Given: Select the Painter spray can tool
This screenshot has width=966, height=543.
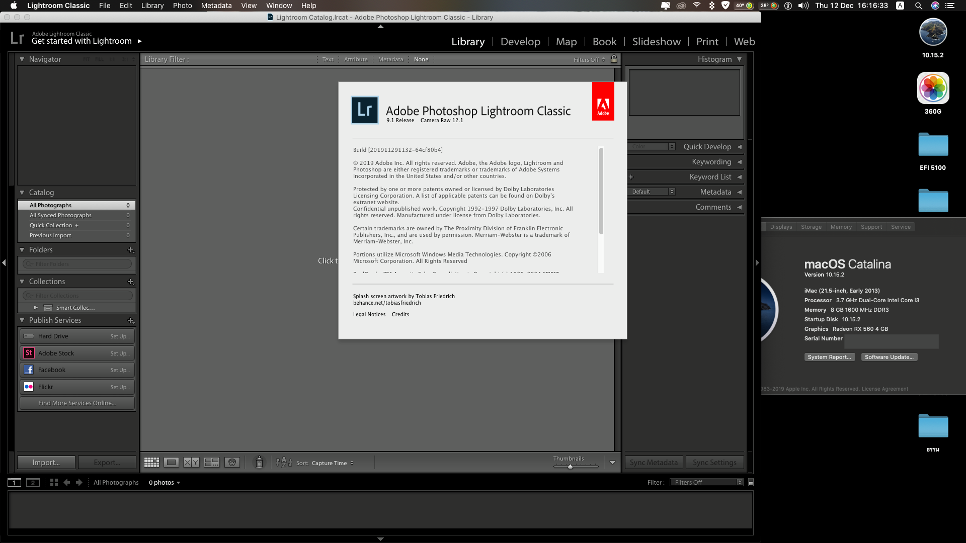Looking at the screenshot, I should pos(259,462).
